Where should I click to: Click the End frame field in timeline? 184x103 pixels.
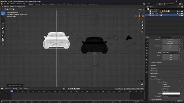pyautogui.click(x=140, y=89)
